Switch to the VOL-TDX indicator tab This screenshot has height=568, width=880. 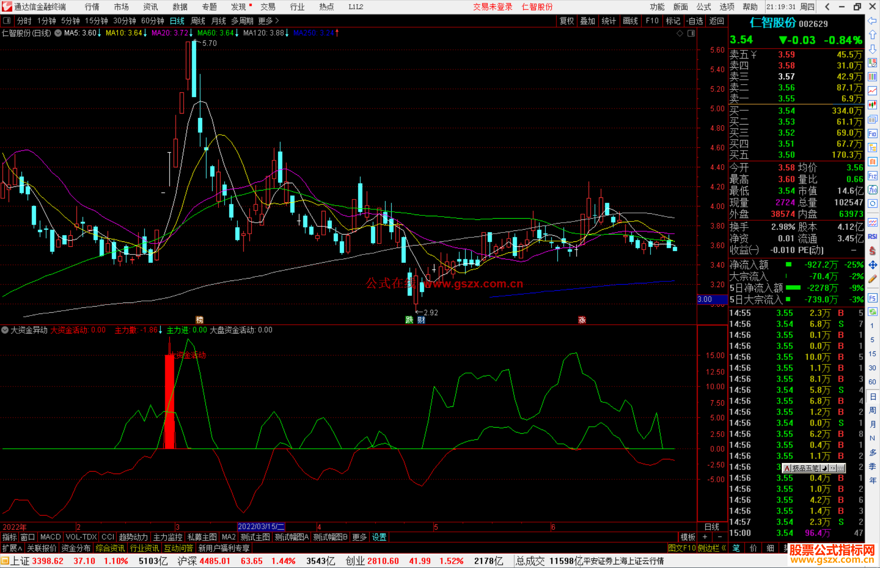[81, 537]
